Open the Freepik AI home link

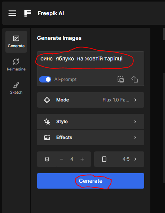point(51,13)
